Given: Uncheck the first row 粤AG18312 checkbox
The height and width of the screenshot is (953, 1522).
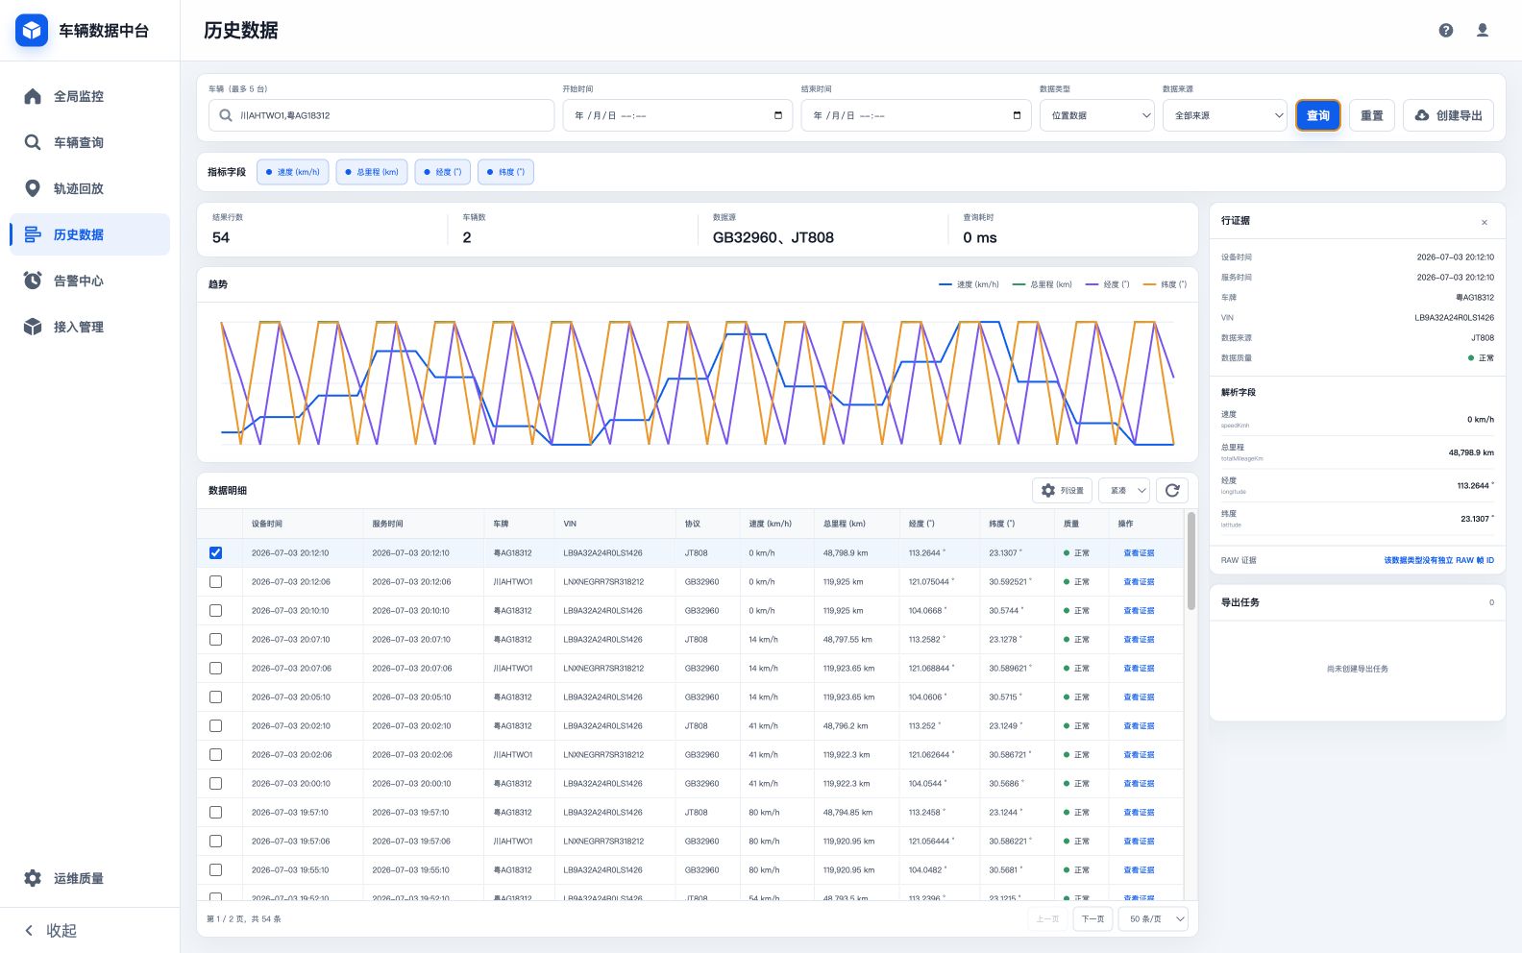Looking at the screenshot, I should pyautogui.click(x=215, y=552).
